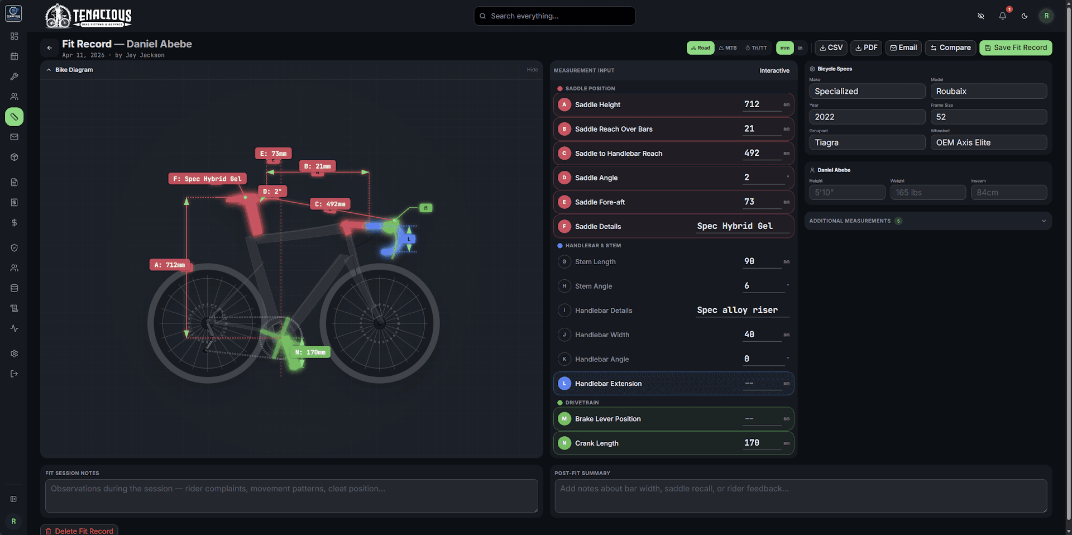Edit the Wheelset field OEM Axis Elite
Image resolution: width=1072 pixels, height=535 pixels.
988,142
